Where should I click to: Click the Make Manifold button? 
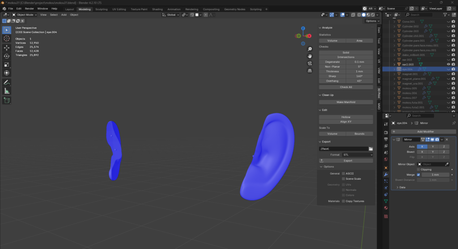click(x=346, y=102)
